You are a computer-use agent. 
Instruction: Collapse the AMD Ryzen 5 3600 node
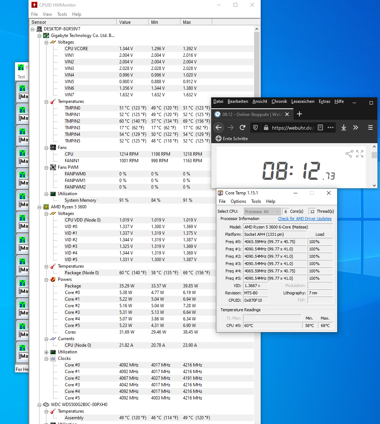(40, 207)
